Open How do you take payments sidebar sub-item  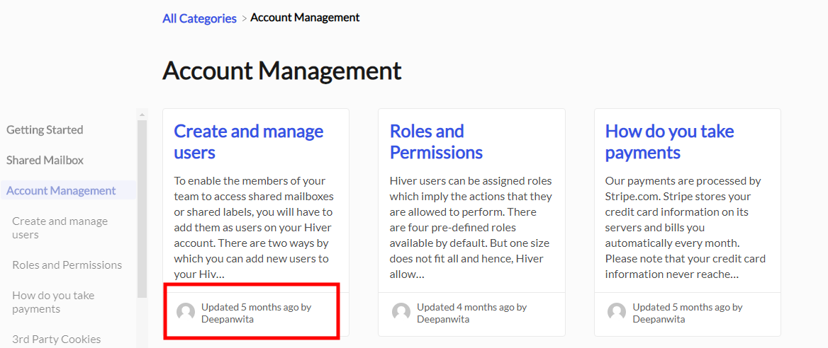pyautogui.click(x=52, y=302)
